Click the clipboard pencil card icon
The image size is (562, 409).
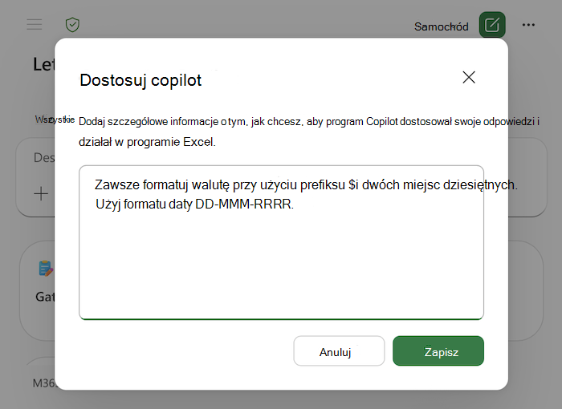(46, 268)
